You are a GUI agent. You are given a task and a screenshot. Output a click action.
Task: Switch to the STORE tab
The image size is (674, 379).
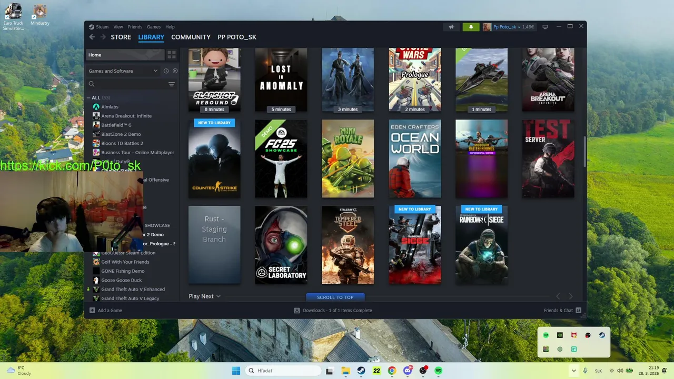click(x=121, y=37)
